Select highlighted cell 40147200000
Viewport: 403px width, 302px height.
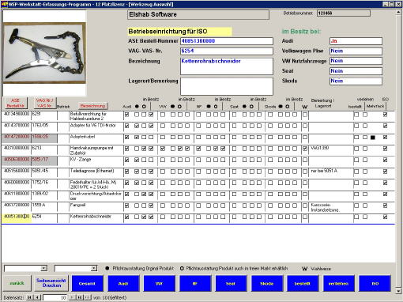coord(17,139)
